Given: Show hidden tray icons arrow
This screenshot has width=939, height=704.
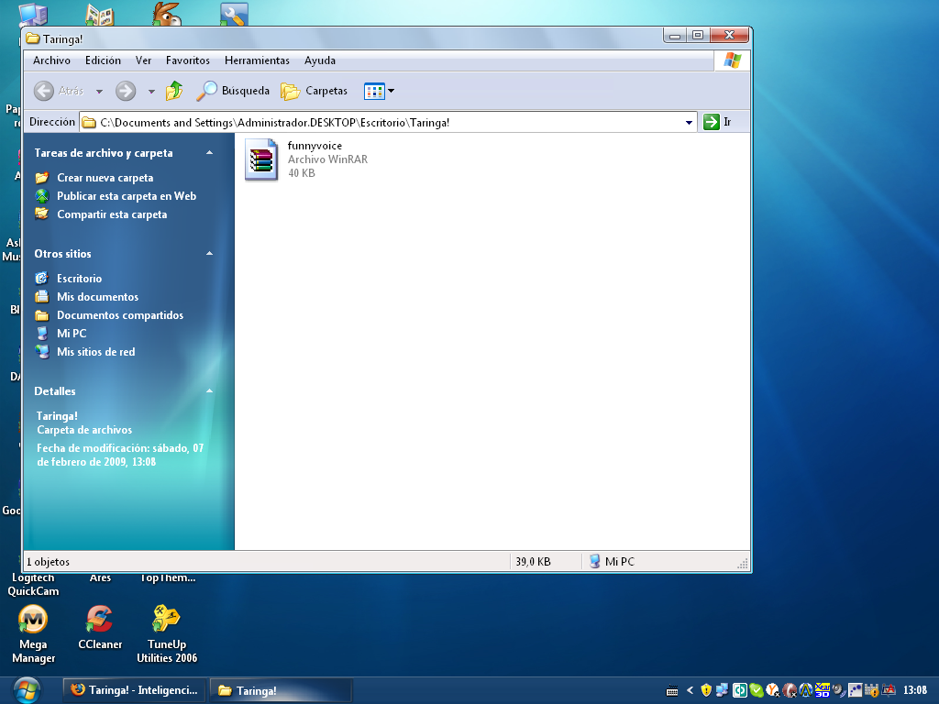Looking at the screenshot, I should point(690,690).
